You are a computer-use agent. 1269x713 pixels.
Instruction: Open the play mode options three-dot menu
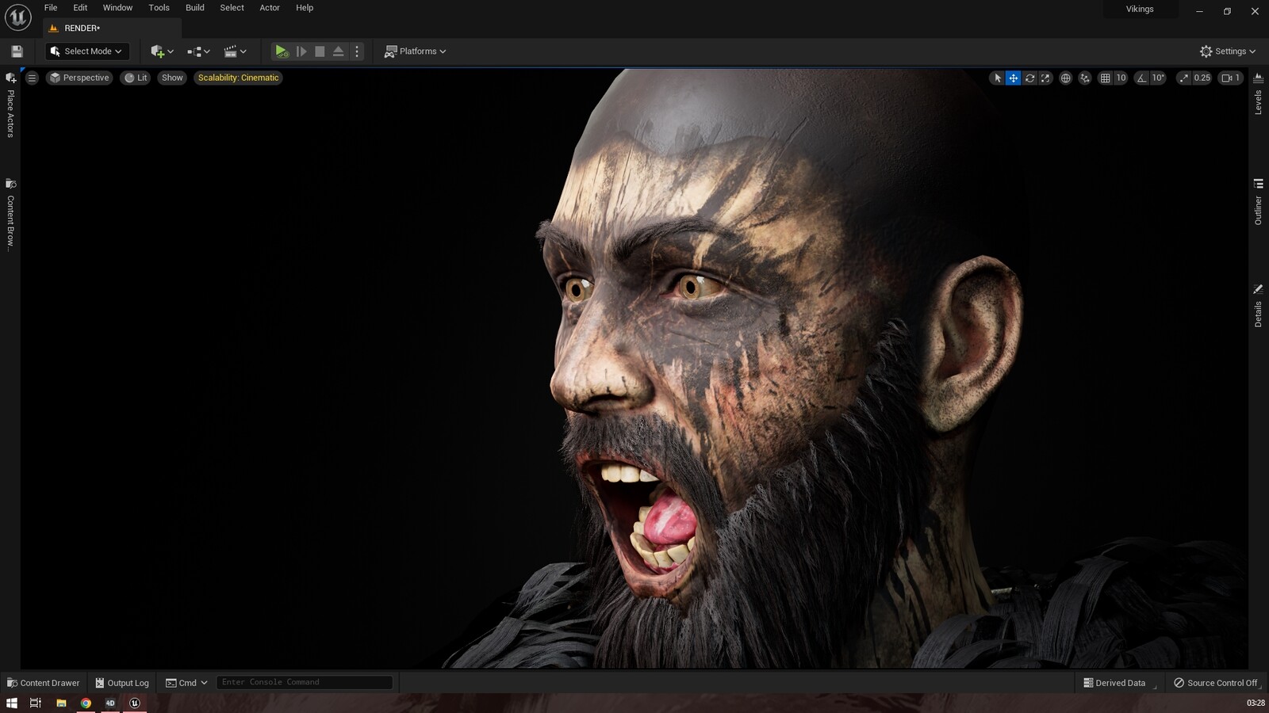click(x=357, y=51)
